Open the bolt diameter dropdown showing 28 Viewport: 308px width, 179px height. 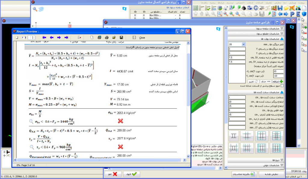243,44
